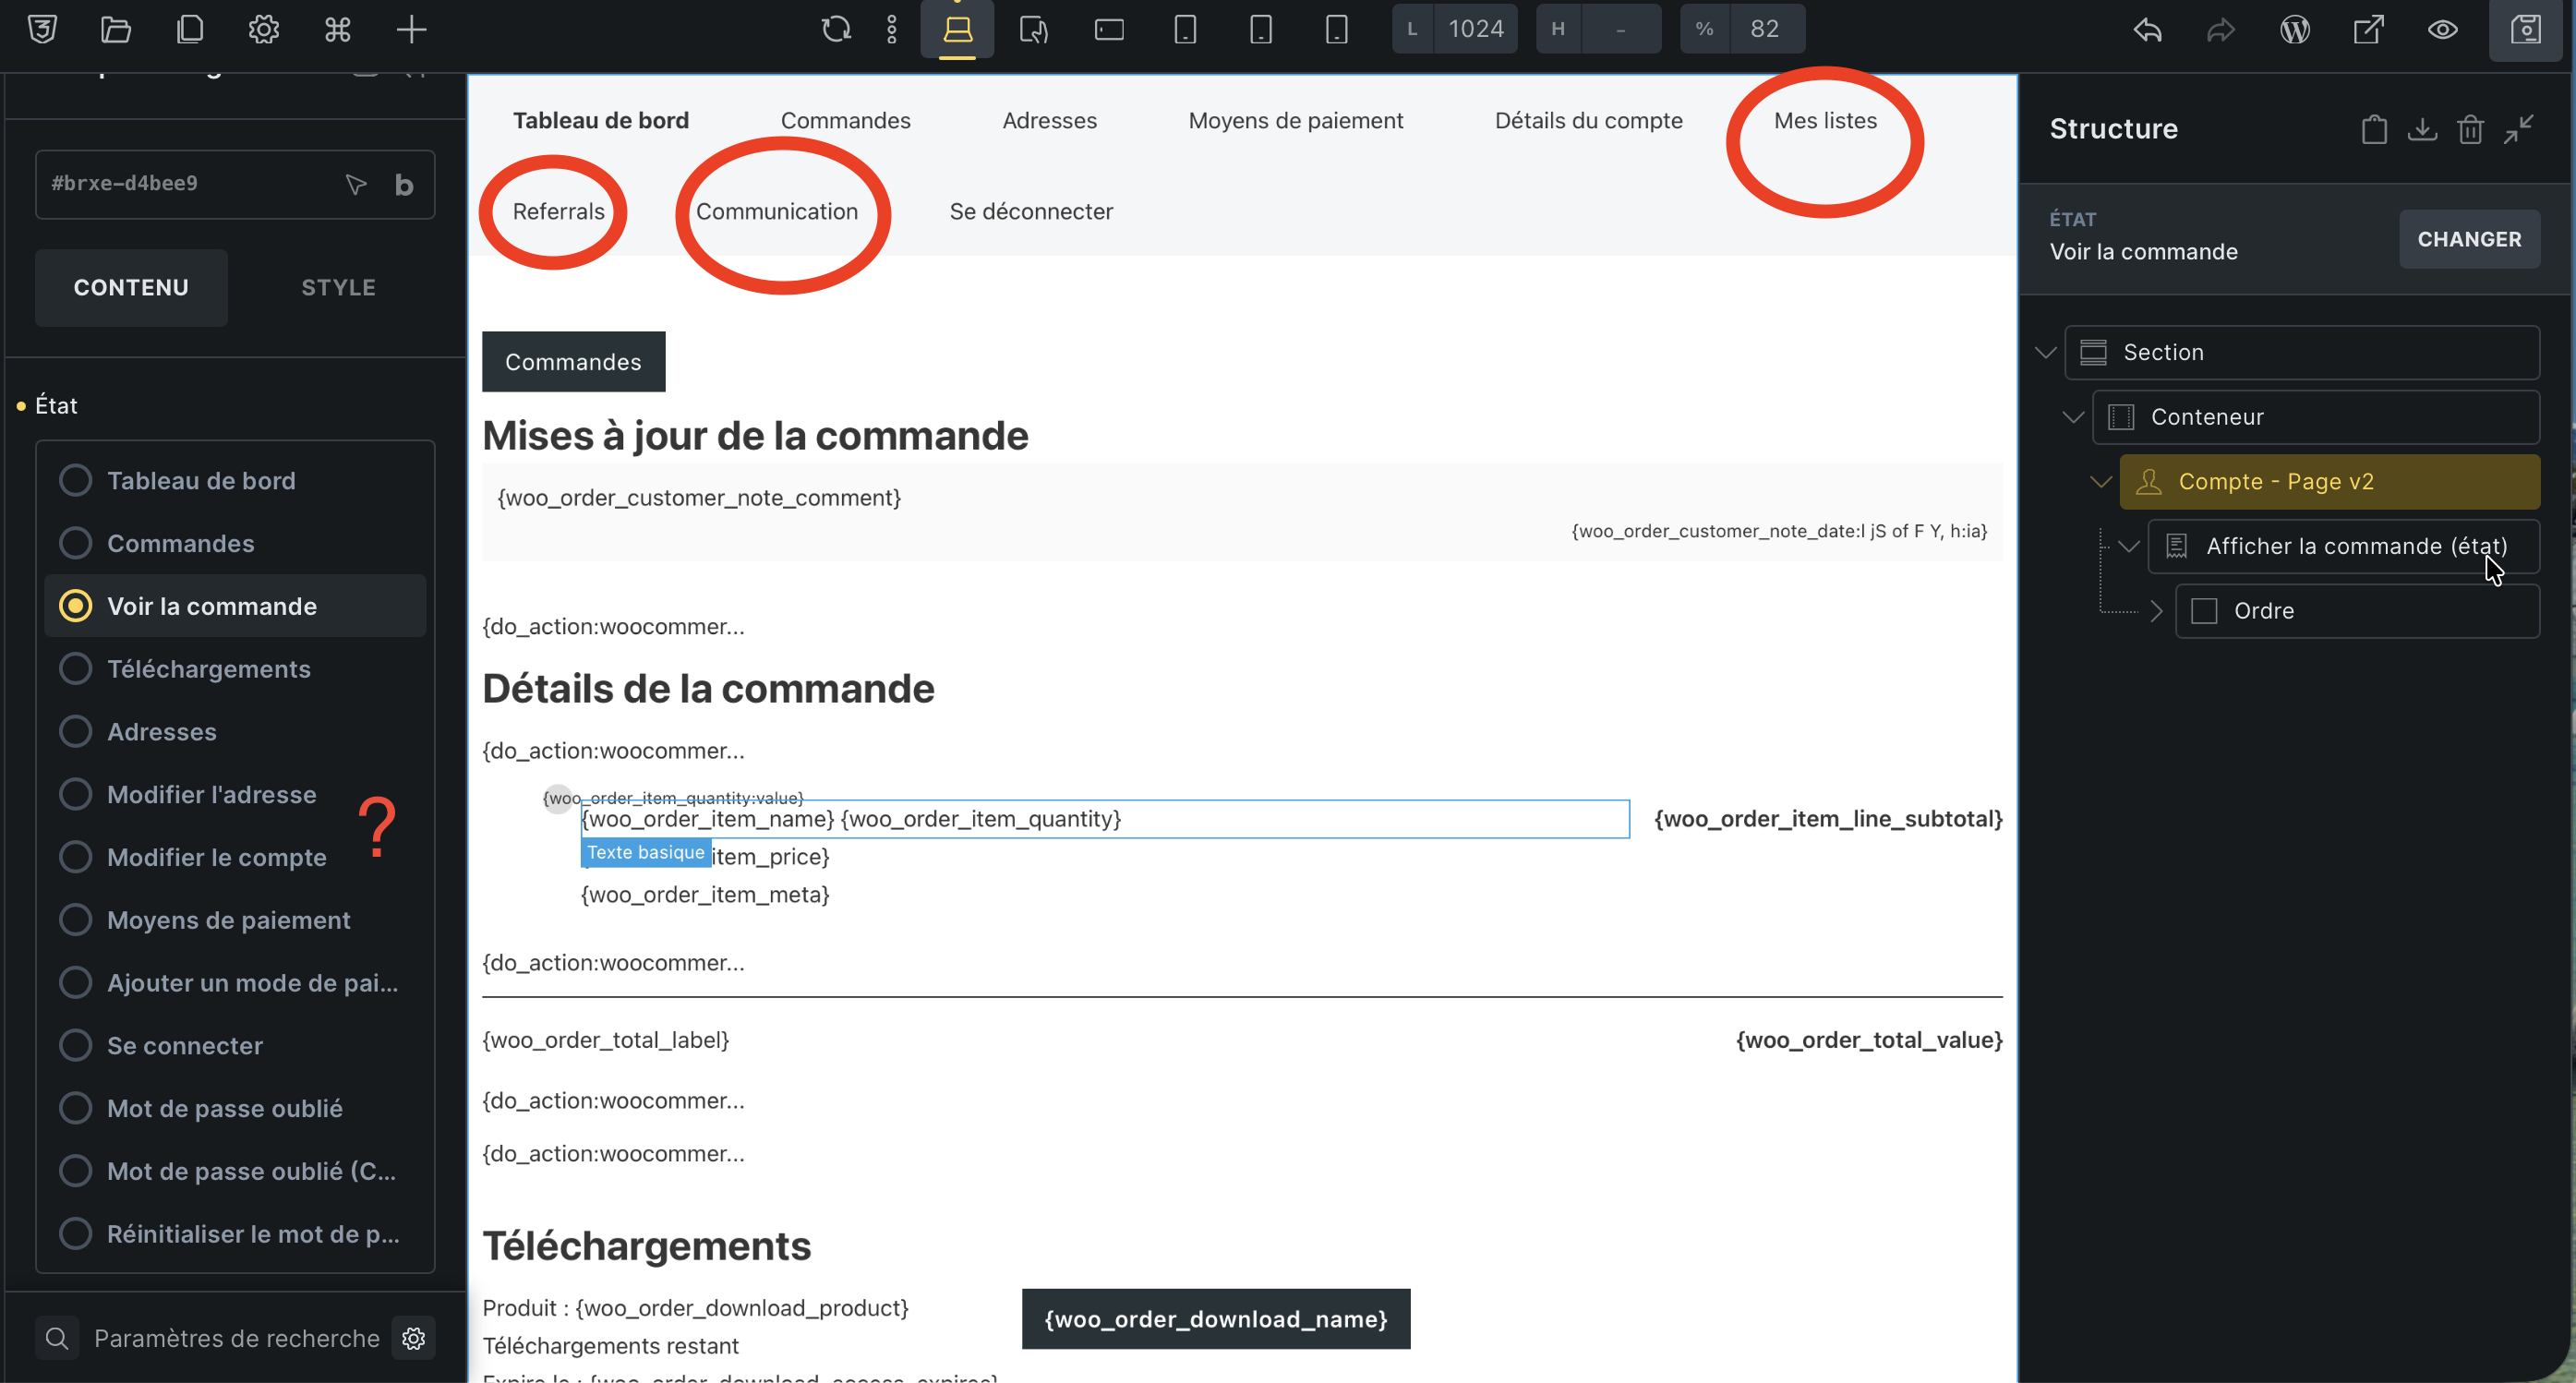The image size is (2576, 1383).
Task: Select the Se connecter state radio
Action: 75,1045
